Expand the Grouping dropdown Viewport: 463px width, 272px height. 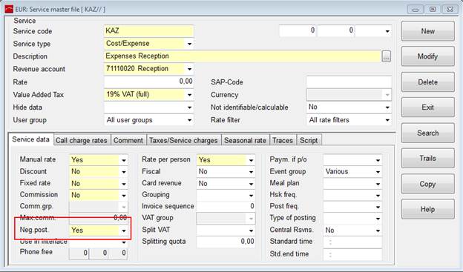tap(251, 196)
